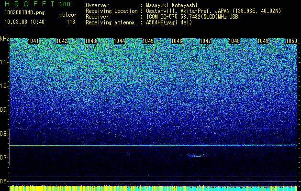Click the 1045 time marker

tap(148, 41)
